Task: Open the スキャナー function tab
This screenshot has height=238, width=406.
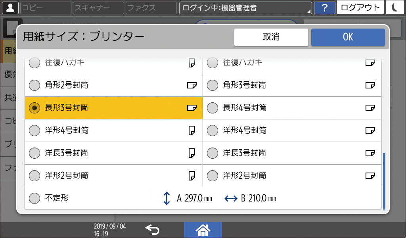Action: click(x=98, y=7)
